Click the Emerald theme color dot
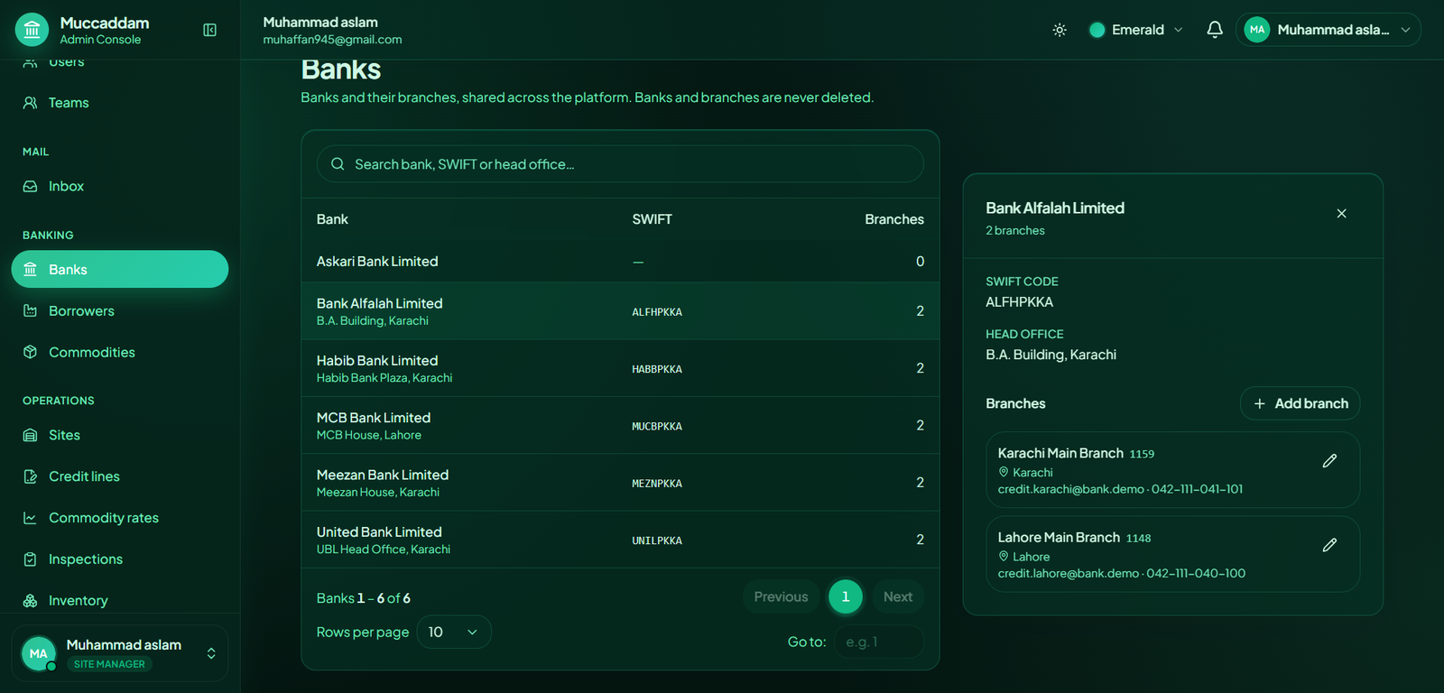This screenshot has width=1444, height=693. point(1097,30)
